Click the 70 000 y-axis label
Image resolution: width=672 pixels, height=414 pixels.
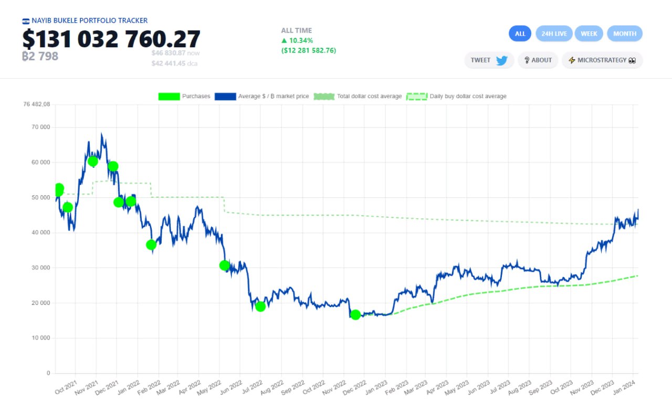[x=40, y=127]
